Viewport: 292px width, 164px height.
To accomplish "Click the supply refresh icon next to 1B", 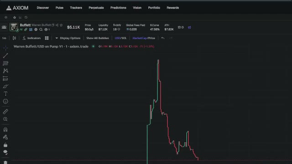I will click(119, 29).
